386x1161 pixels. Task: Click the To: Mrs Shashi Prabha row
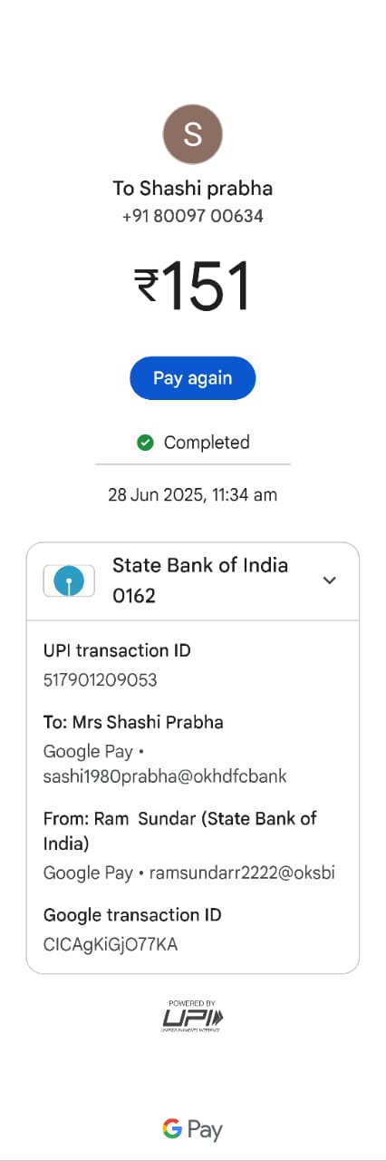coord(133,723)
